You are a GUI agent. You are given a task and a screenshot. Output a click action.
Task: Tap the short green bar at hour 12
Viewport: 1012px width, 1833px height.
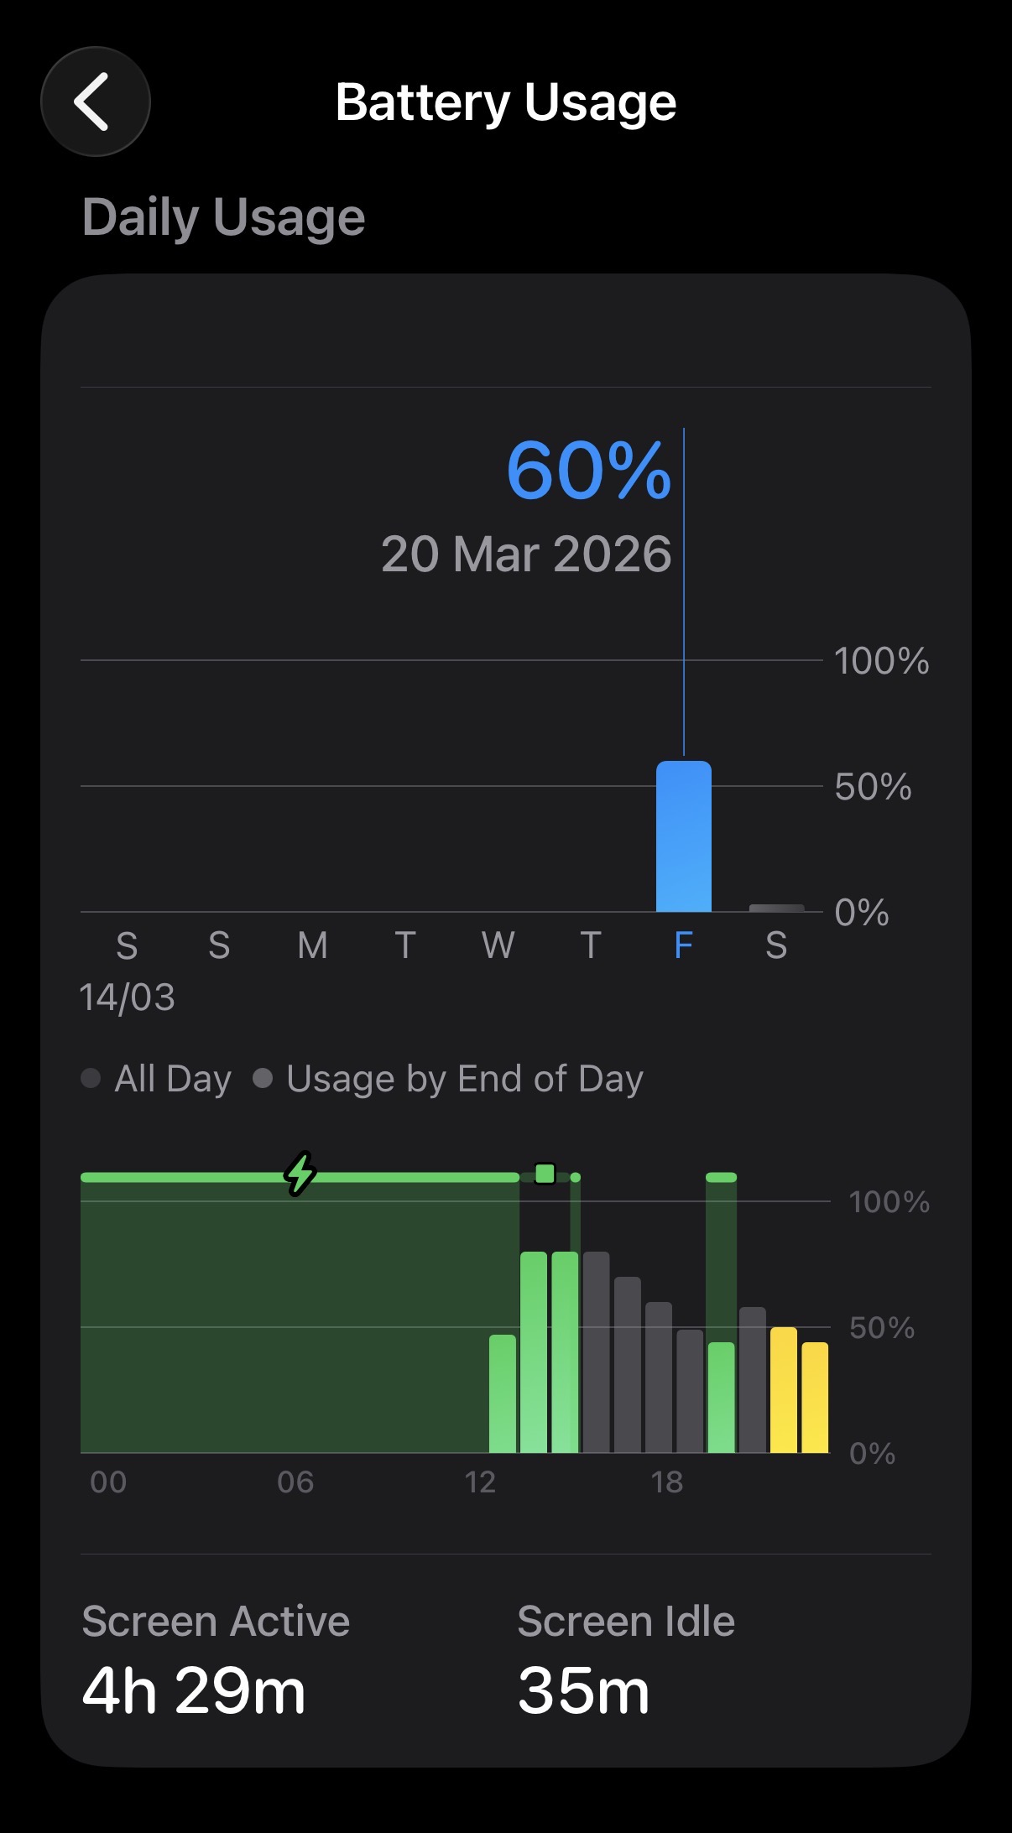pyautogui.click(x=503, y=1393)
